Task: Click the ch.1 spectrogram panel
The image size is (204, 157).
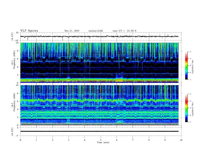Action: coord(99,63)
